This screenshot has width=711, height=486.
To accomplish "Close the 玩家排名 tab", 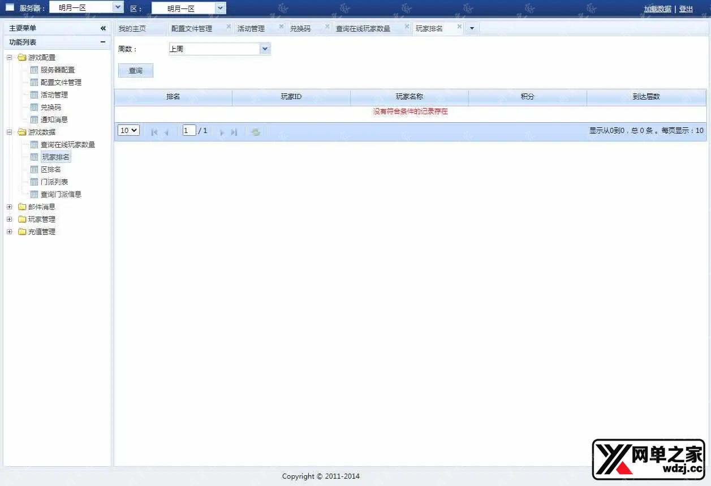I will click(x=459, y=27).
